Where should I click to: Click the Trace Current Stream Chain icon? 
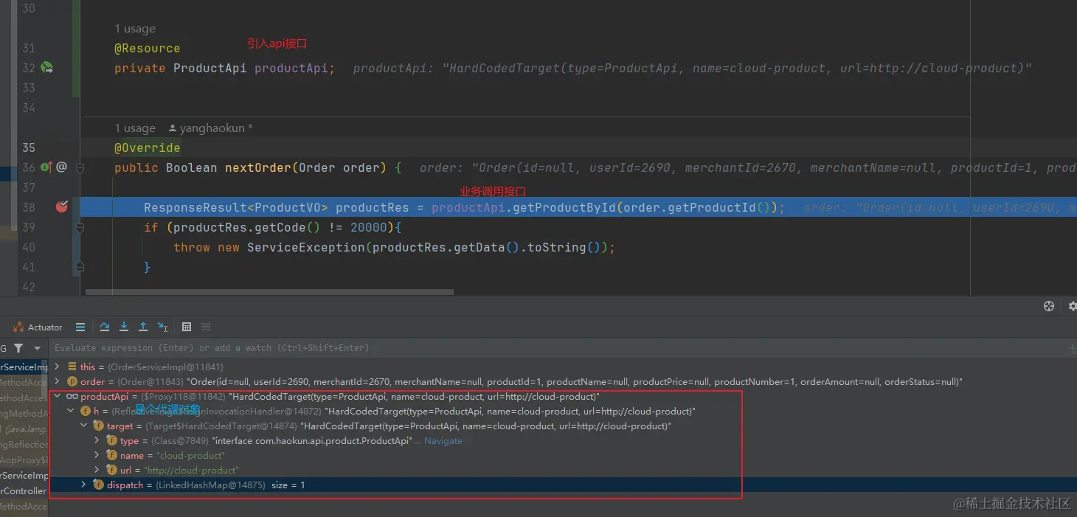pos(206,327)
